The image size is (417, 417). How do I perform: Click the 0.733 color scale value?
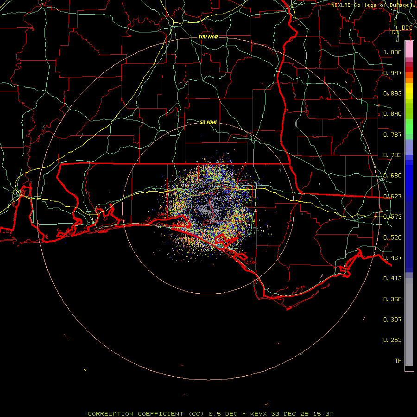tap(392, 155)
